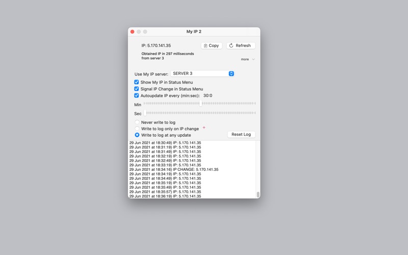Copy the IP address to clipboard
Screen dimensions: 408x255
coord(211,45)
